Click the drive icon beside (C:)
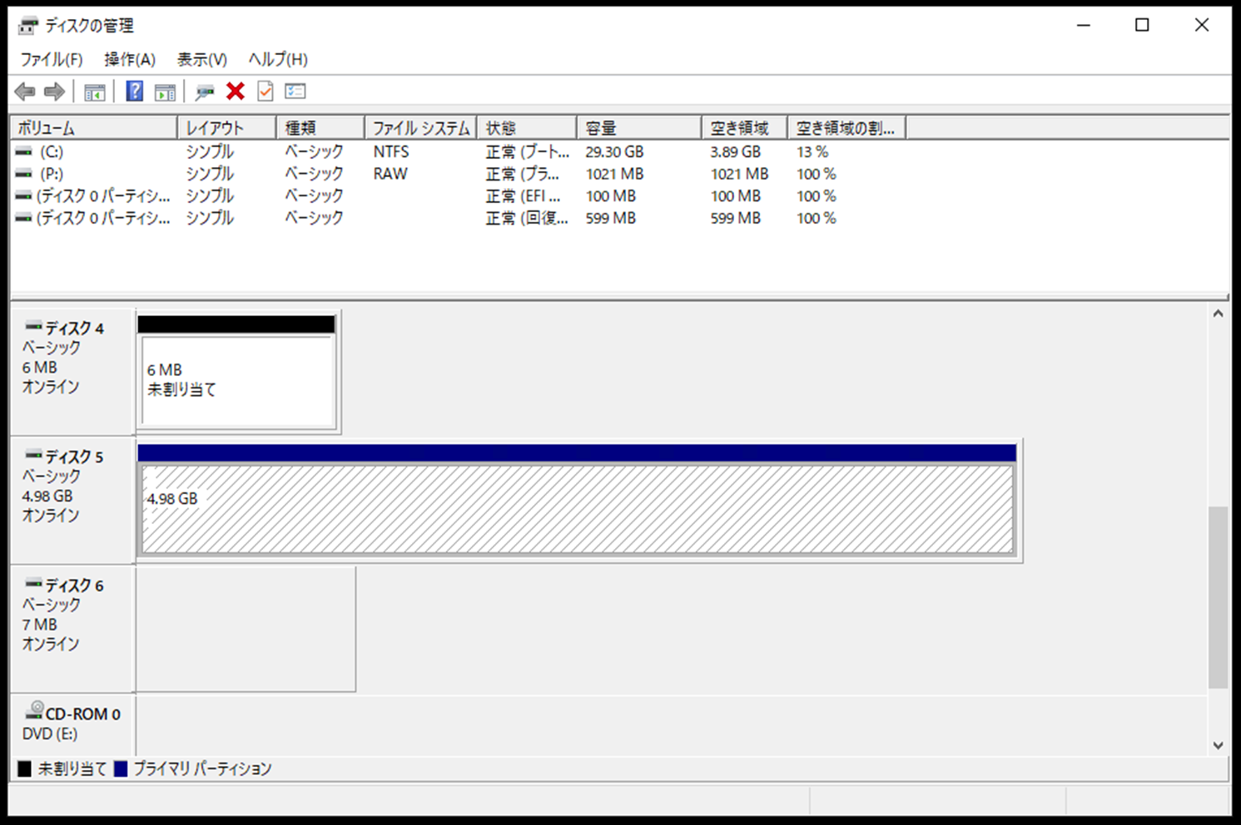1241x825 pixels. click(24, 151)
